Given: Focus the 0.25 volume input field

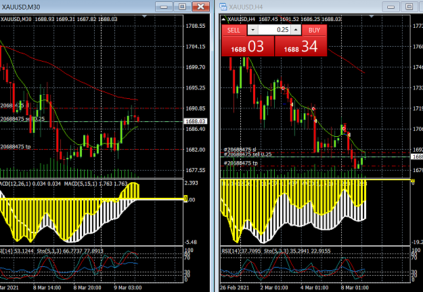Looking at the screenshot, I should (x=274, y=30).
